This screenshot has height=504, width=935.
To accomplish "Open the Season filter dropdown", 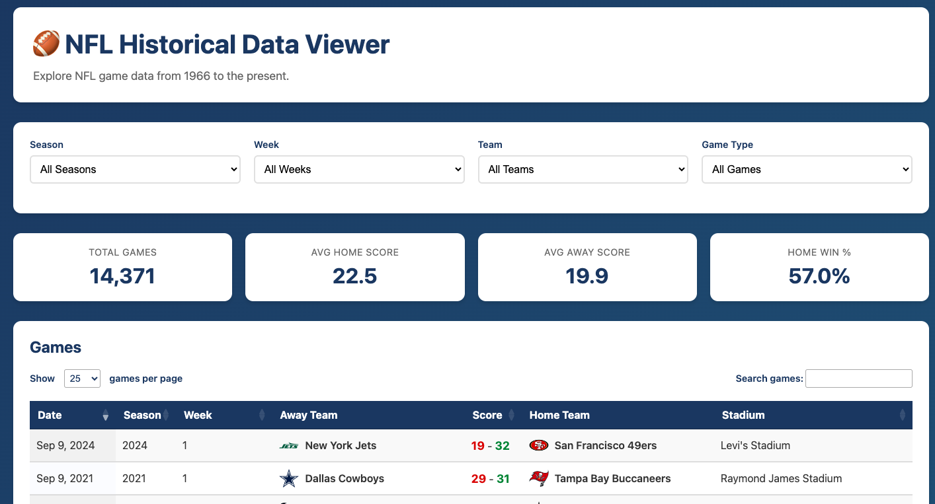I will click(x=135, y=169).
